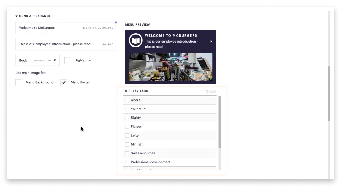The width and height of the screenshot is (341, 186).
Task: Click the display tags list scrollbar
Action: 220,122
